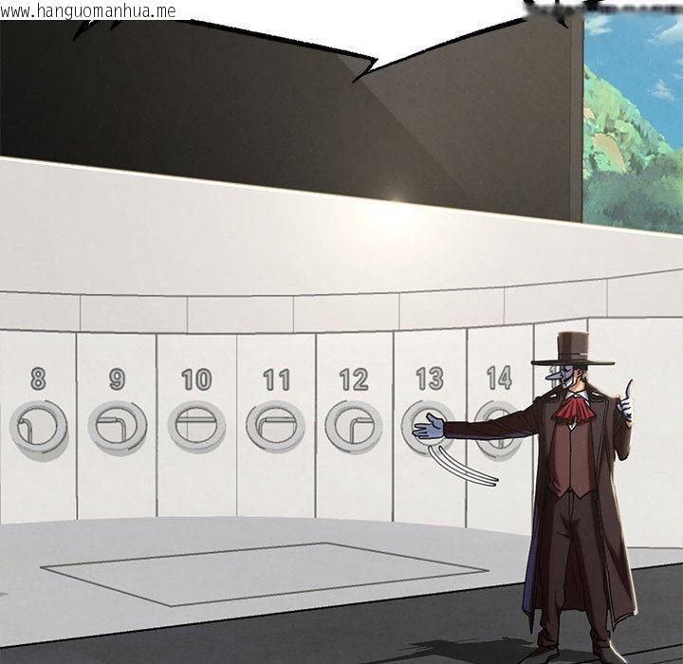Click the number 14 door label
Viewport: 683px width, 664px height.
499,378
